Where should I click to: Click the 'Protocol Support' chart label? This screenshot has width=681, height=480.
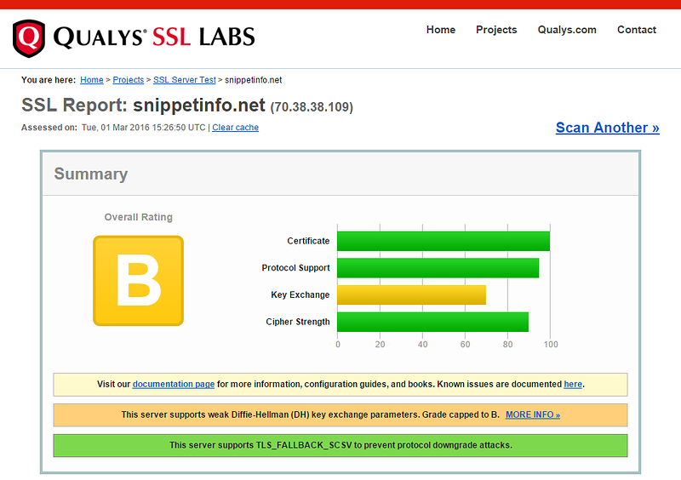pyautogui.click(x=295, y=268)
